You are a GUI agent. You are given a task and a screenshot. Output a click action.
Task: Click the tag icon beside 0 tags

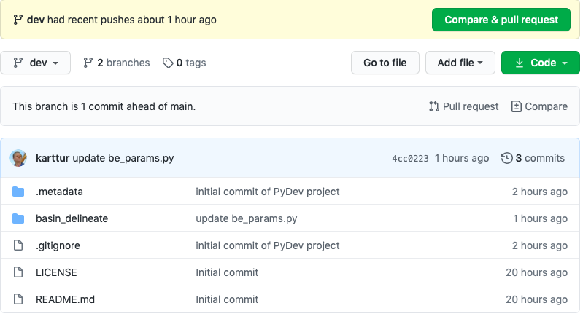click(168, 63)
